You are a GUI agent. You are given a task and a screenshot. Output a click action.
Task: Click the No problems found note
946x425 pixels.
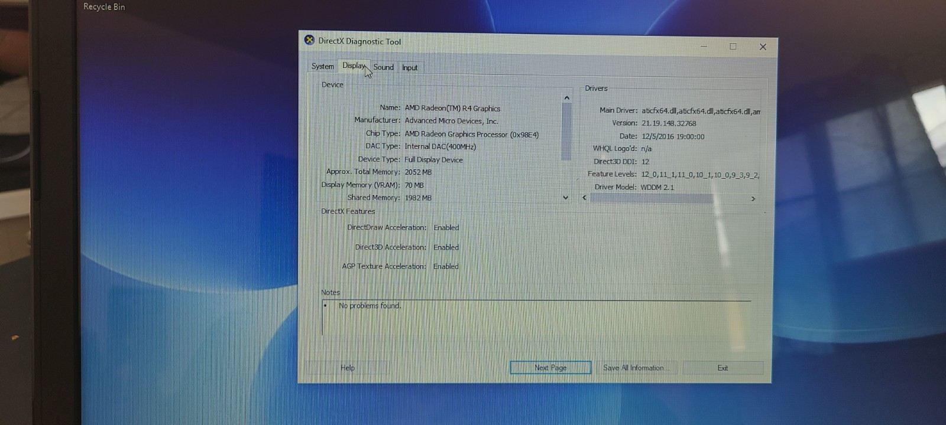pos(370,306)
